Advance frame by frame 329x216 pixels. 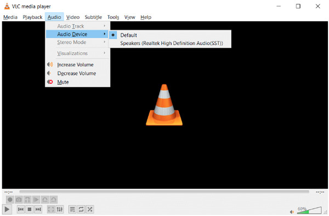click(x=36, y=200)
